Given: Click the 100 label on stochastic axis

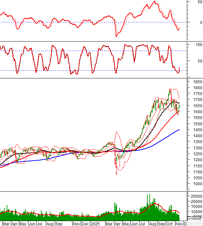Looking at the screenshot, I should coord(199,44).
